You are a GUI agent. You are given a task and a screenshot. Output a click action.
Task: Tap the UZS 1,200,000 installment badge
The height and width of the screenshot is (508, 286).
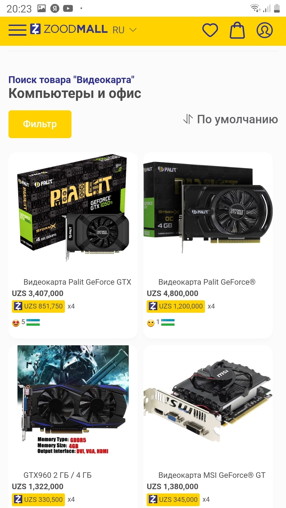176,306
